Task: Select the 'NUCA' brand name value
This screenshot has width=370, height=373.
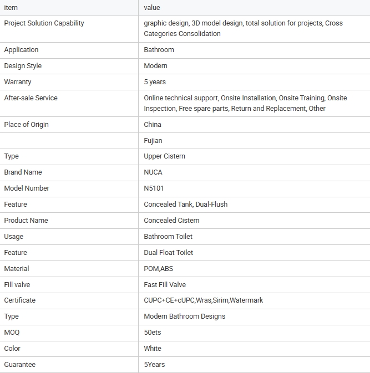Action: click(153, 172)
